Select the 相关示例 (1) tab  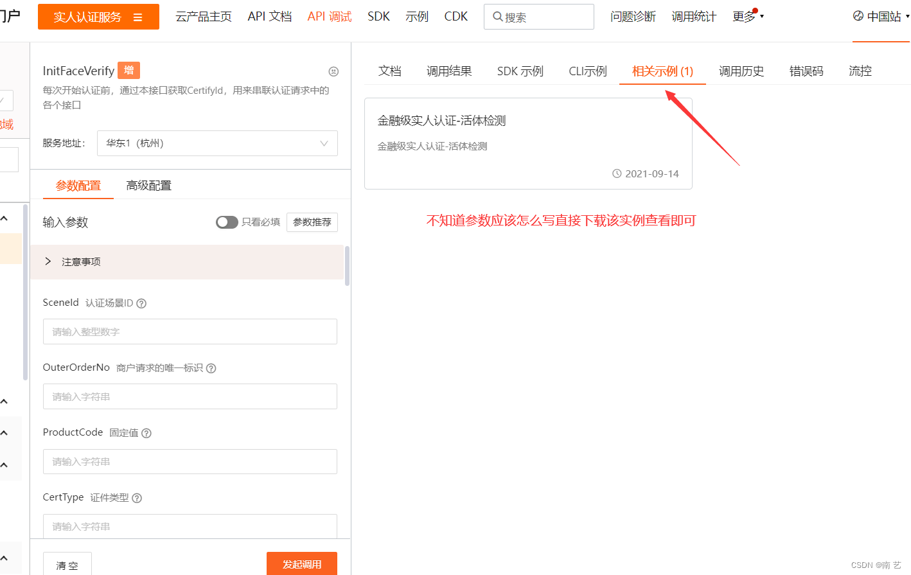662,71
